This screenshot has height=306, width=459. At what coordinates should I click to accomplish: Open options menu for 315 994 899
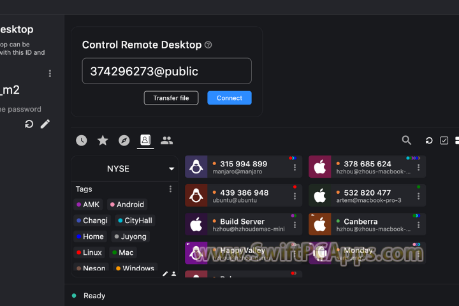(x=295, y=167)
